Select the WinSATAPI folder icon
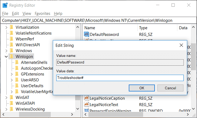 coord(12,103)
